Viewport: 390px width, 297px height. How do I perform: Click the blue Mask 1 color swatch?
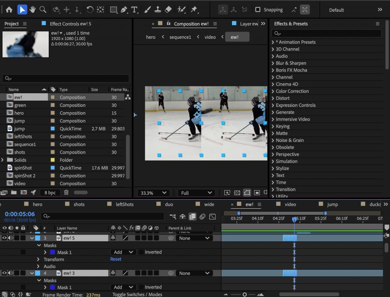pos(52,252)
